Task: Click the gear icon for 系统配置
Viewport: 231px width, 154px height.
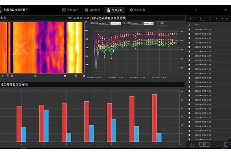Action: point(131,10)
